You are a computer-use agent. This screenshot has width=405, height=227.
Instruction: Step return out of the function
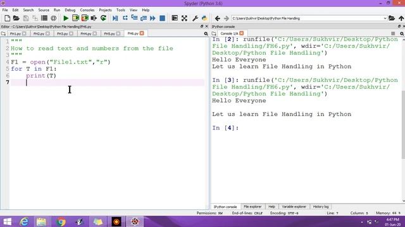tap(144, 18)
